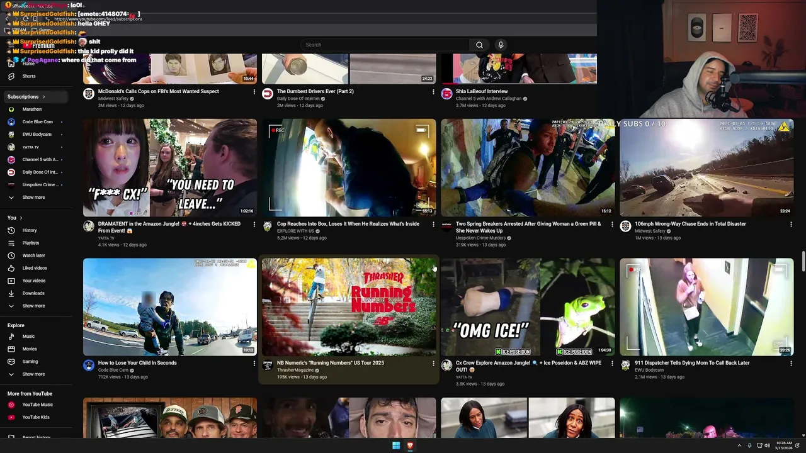806x453 pixels.
Task: Play Two Spring Breakers Arrested thumbnail
Action: [528, 167]
